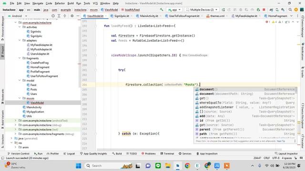Screen dimensions: 305x171
Task: Open the VCS menu
Action: (x=95, y=3)
